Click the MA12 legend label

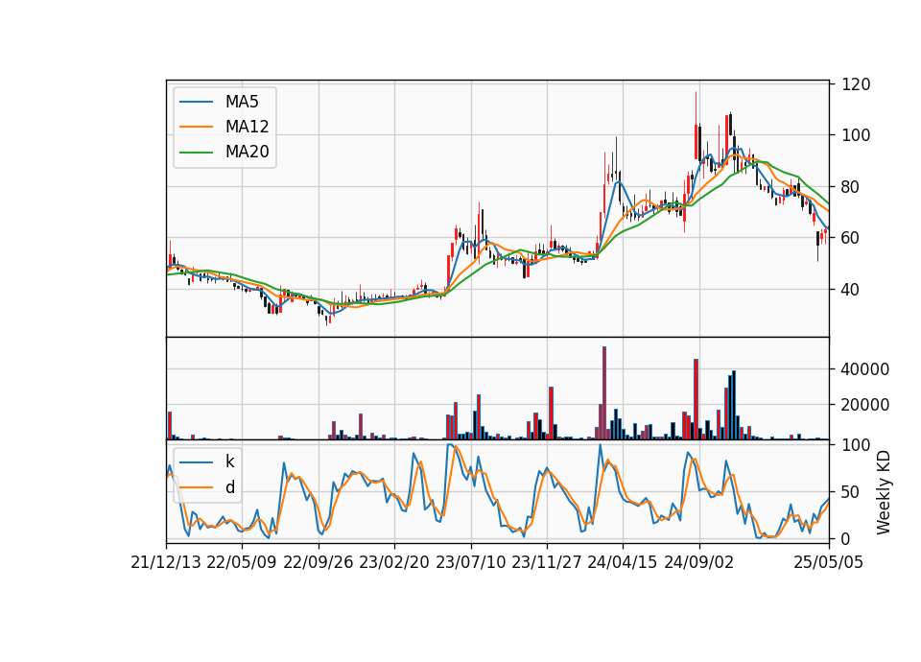247,127
